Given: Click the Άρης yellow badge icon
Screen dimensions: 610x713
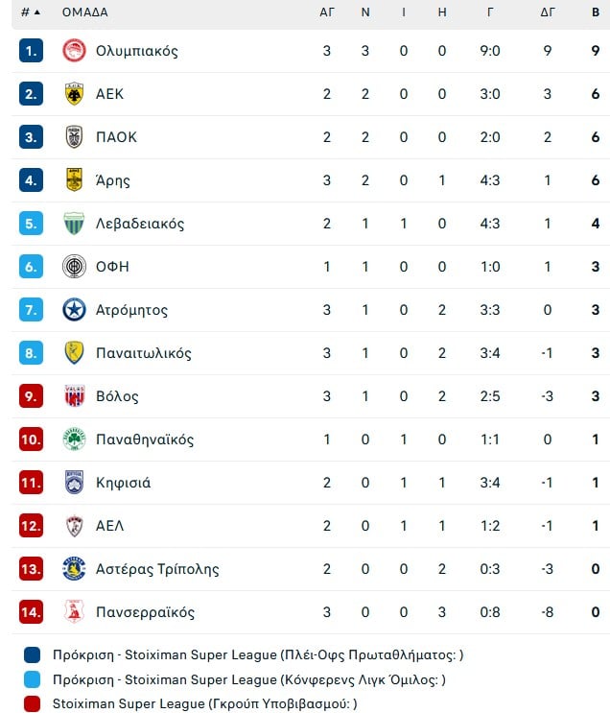Looking at the screenshot, I should (74, 180).
